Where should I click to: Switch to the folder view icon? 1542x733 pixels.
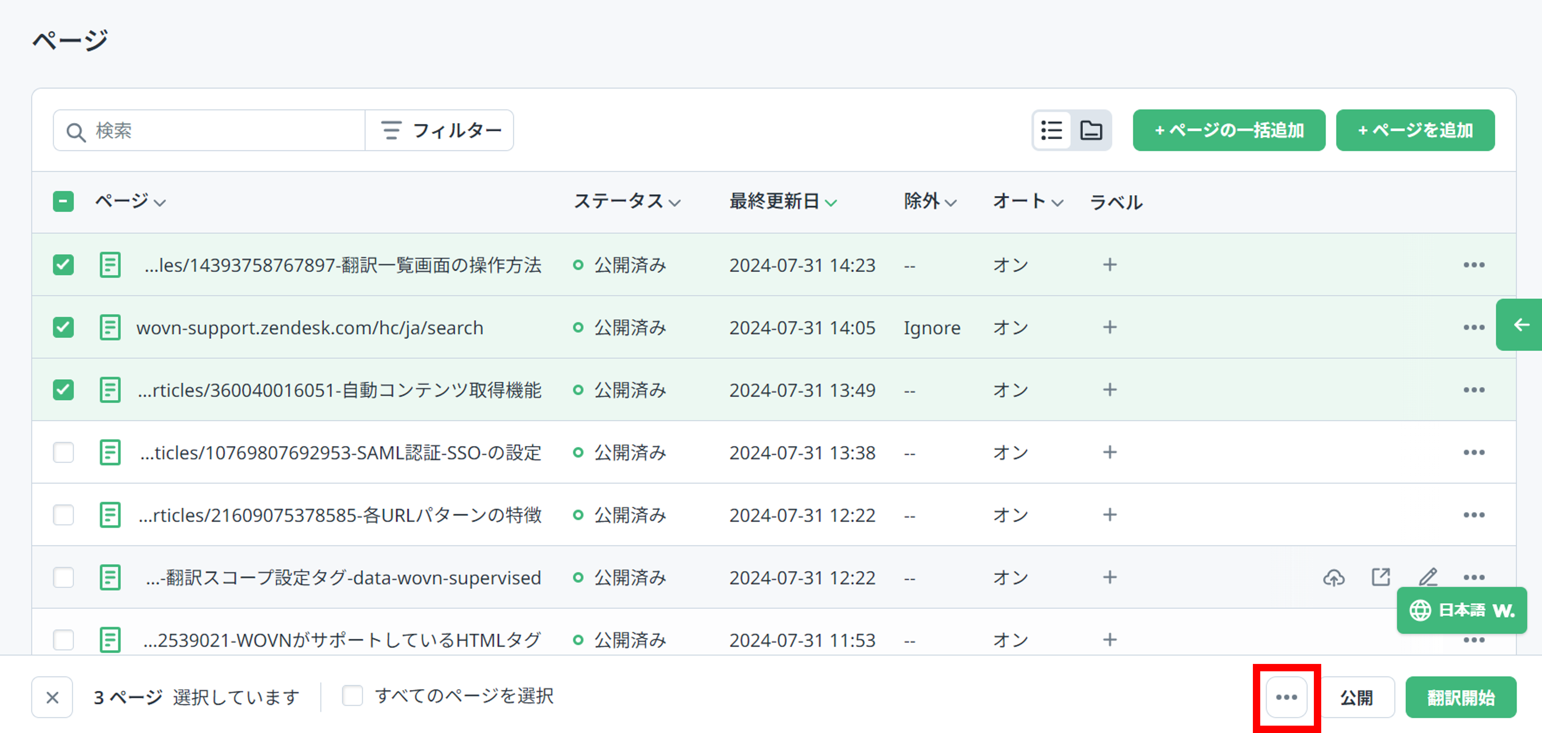point(1091,130)
